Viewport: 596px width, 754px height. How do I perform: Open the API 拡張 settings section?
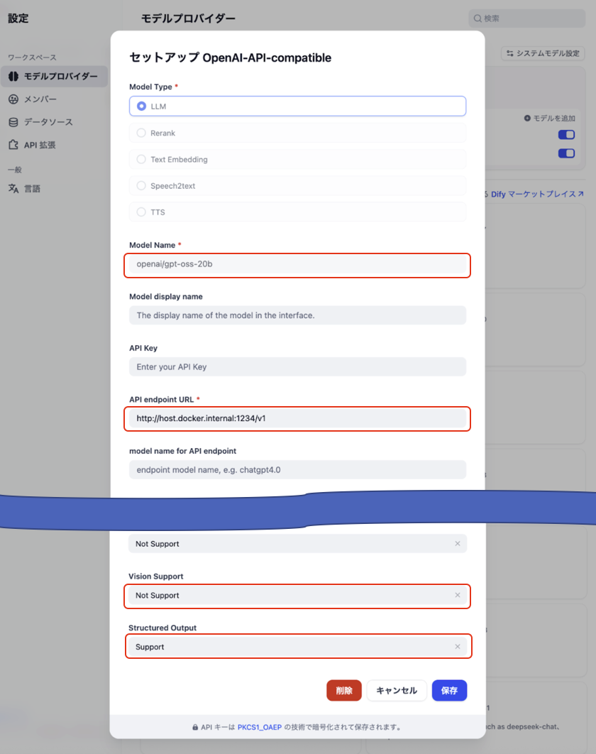40,145
